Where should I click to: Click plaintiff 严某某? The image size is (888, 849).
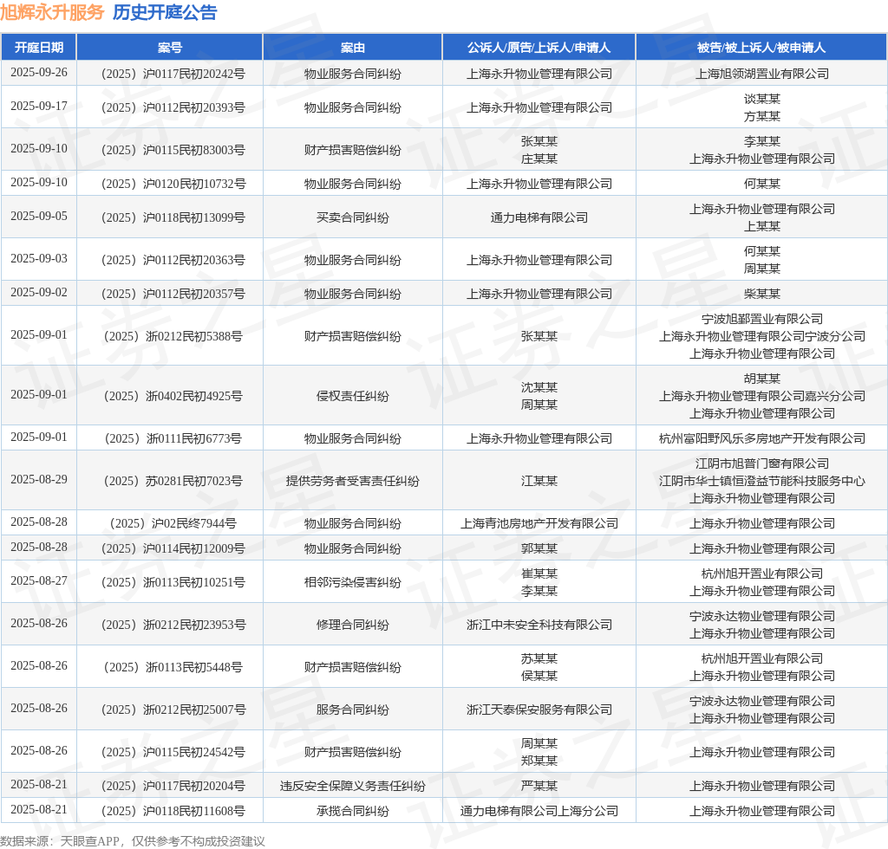tap(539, 787)
